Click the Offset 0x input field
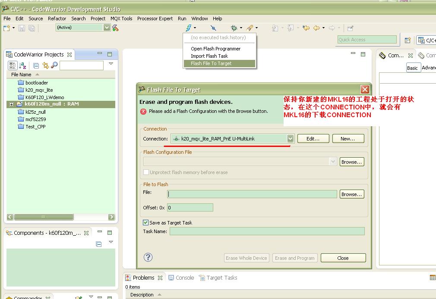This screenshot has height=299, width=436. 190,207
